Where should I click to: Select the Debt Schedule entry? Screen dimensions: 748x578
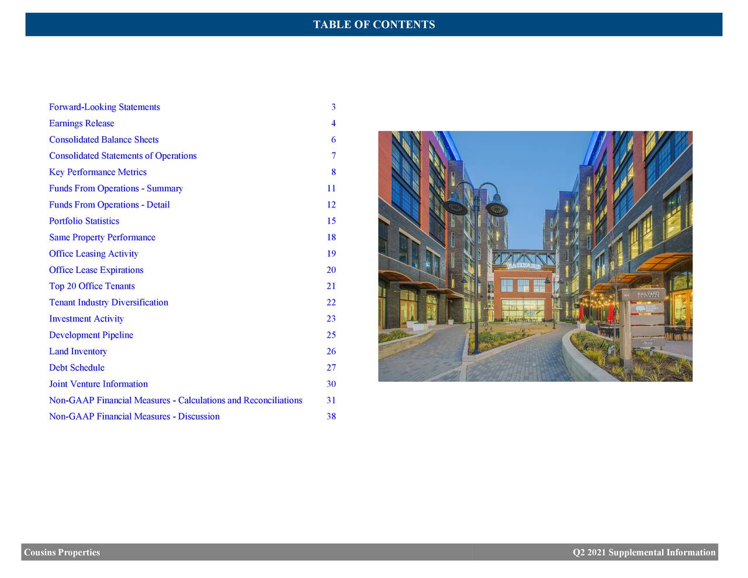(77, 368)
